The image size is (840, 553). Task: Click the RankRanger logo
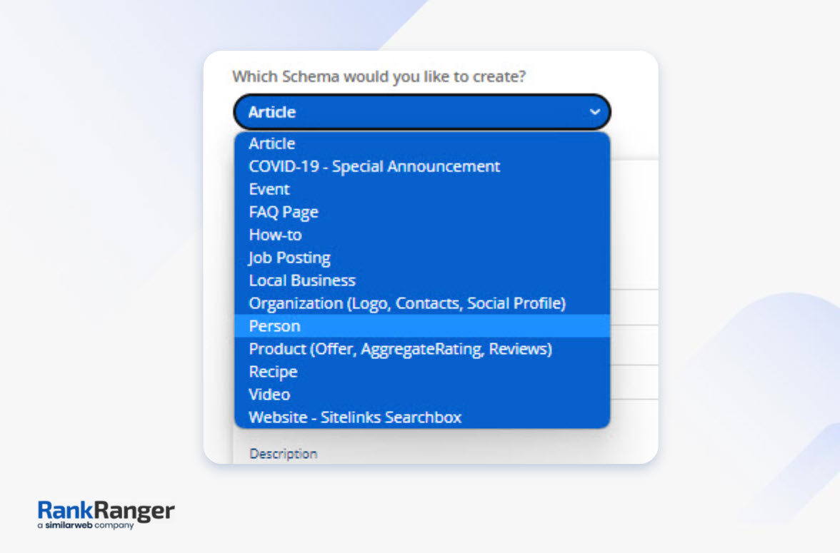(x=106, y=510)
